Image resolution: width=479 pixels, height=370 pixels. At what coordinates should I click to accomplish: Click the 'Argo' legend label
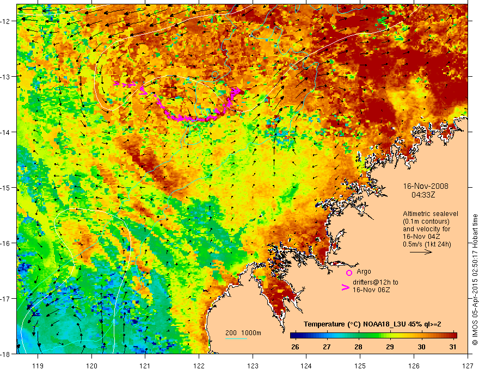(364, 272)
